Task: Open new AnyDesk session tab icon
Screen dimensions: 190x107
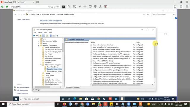Action: 37,2
